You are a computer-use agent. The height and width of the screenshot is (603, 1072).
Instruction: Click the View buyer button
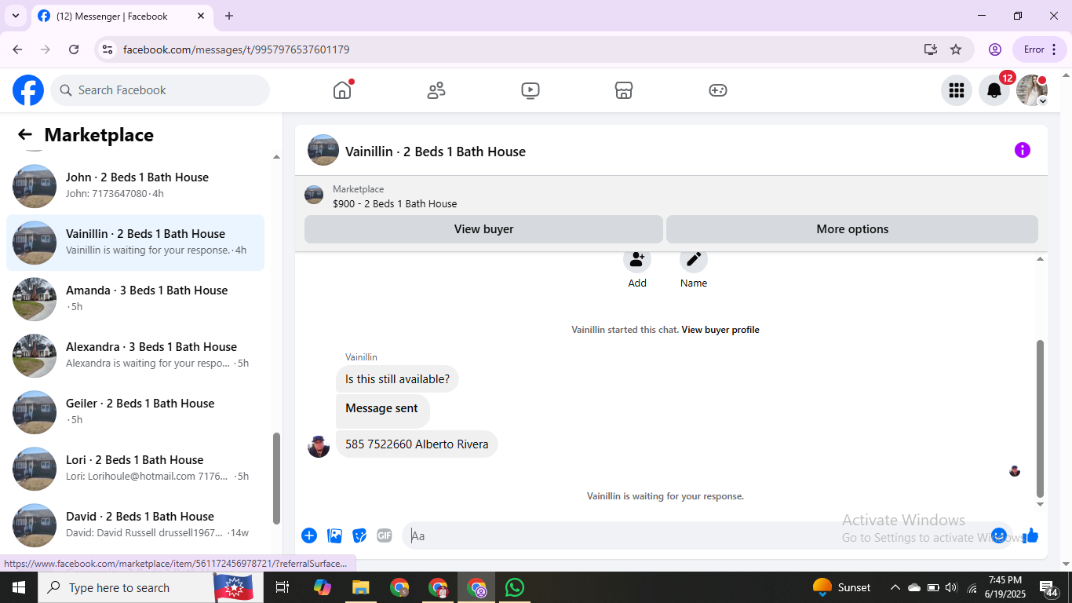(483, 229)
